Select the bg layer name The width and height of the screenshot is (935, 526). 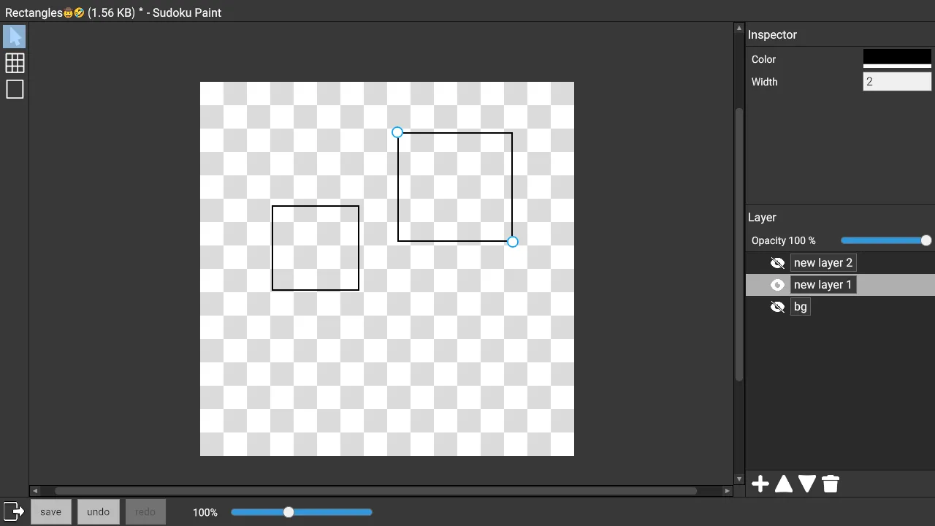pyautogui.click(x=800, y=307)
